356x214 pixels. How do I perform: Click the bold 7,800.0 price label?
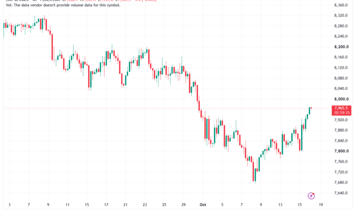pyautogui.click(x=341, y=151)
